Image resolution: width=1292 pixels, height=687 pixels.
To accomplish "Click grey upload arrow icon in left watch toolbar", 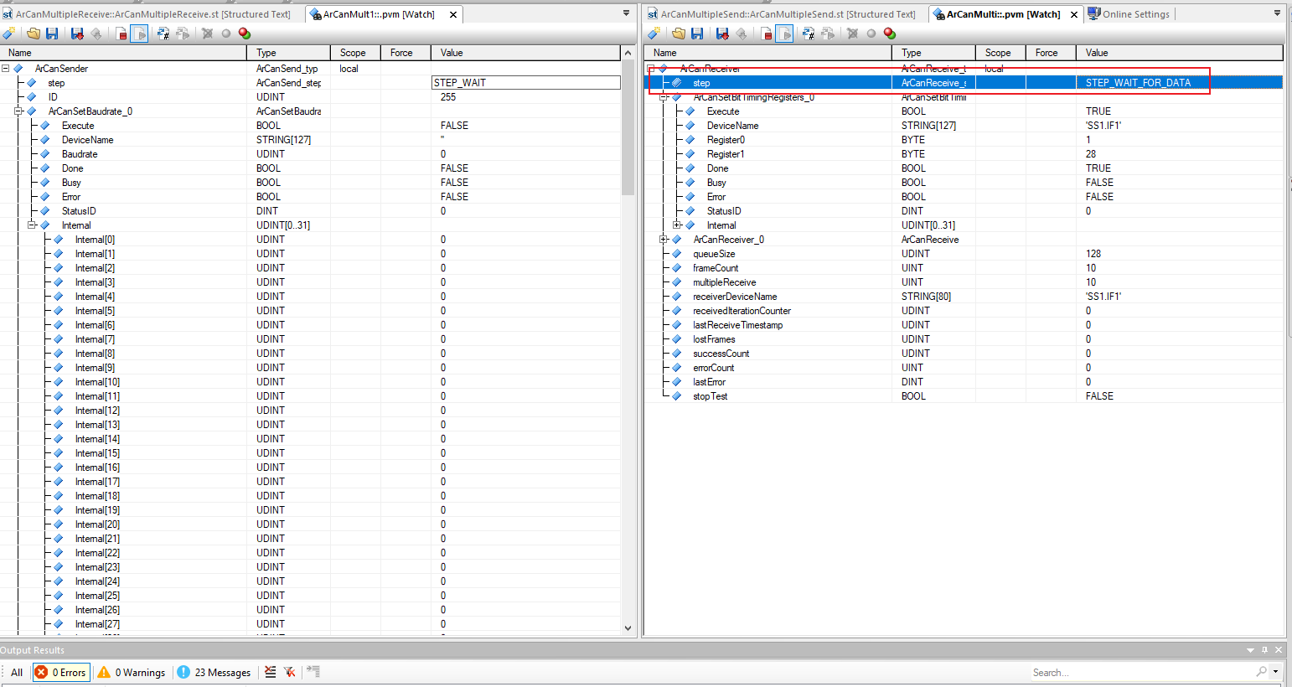I will pyautogui.click(x=96, y=34).
